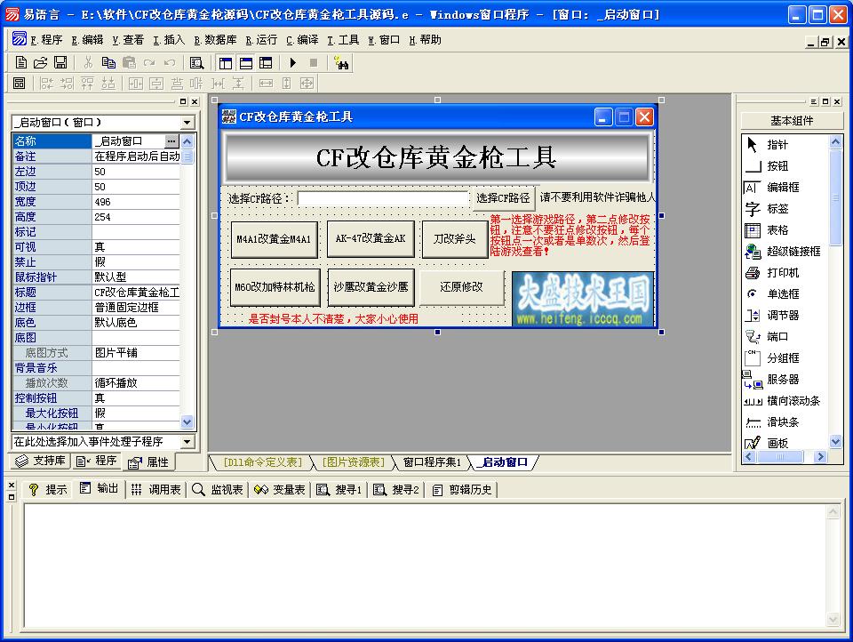Image resolution: width=853 pixels, height=642 pixels.
Task: Click the 还原修改 button in form
Action: pyautogui.click(x=461, y=287)
